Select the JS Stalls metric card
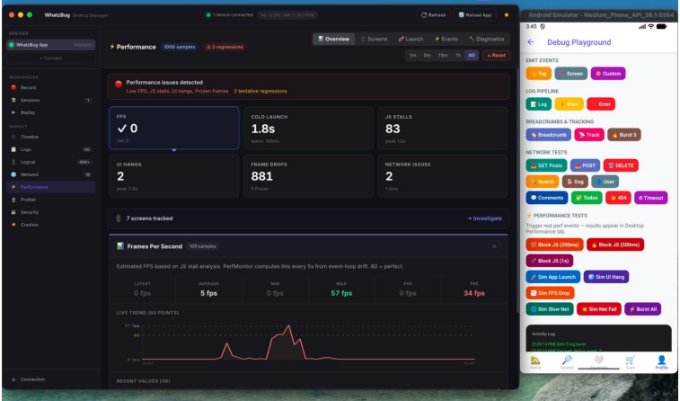The width and height of the screenshot is (680, 401). click(443, 128)
